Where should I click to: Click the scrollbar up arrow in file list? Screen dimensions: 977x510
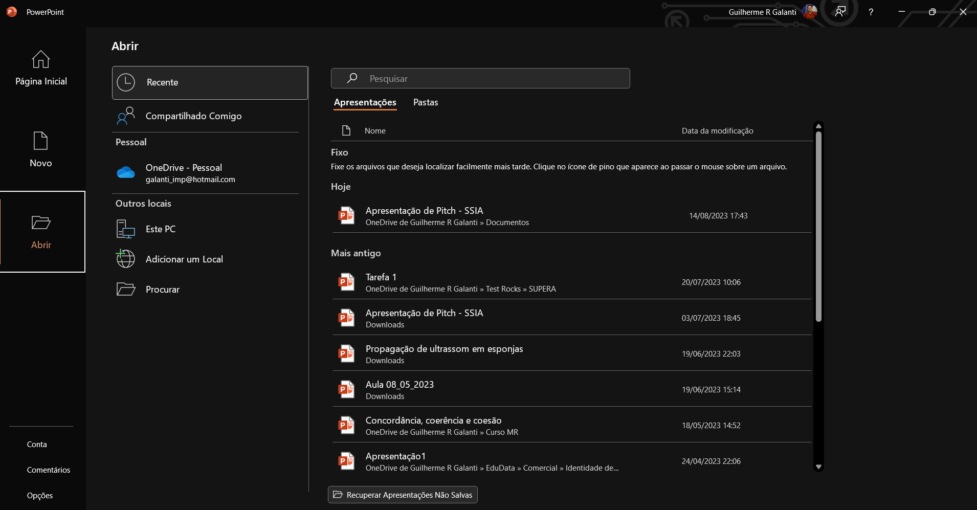pos(818,126)
